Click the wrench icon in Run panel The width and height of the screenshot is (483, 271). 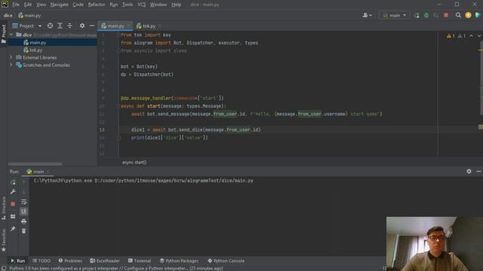pyautogui.click(x=13, y=192)
